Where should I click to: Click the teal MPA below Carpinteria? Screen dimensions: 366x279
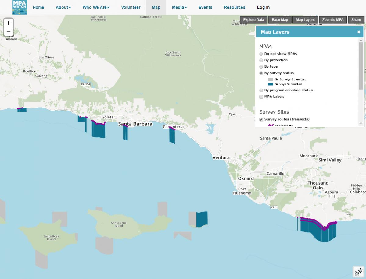click(172, 136)
